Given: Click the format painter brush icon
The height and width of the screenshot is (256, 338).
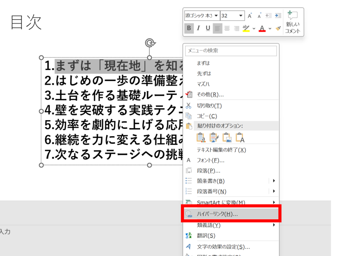Looking at the screenshot, I should click(278, 28).
